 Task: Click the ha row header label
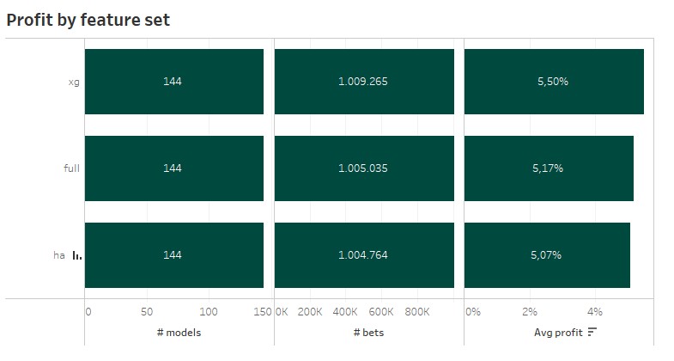click(59, 255)
